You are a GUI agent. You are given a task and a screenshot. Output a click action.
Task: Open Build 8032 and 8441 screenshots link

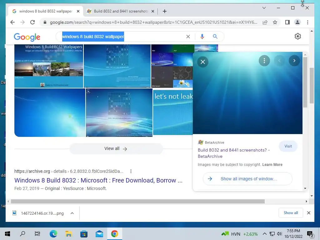pyautogui.click(x=234, y=153)
